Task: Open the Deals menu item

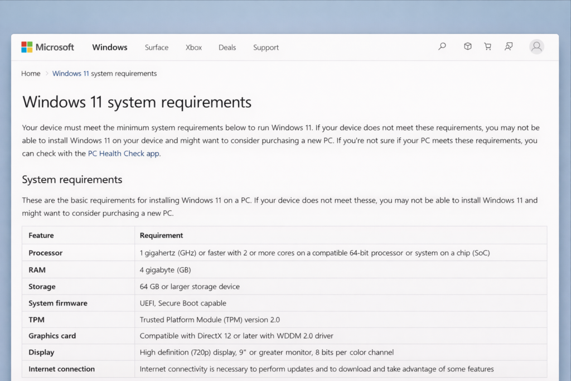Action: tap(227, 47)
